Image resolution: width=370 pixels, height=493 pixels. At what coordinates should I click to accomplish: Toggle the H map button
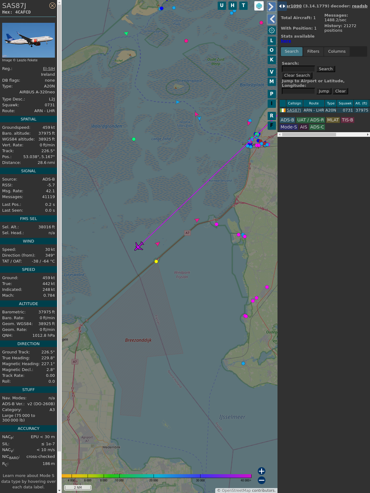[232, 6]
